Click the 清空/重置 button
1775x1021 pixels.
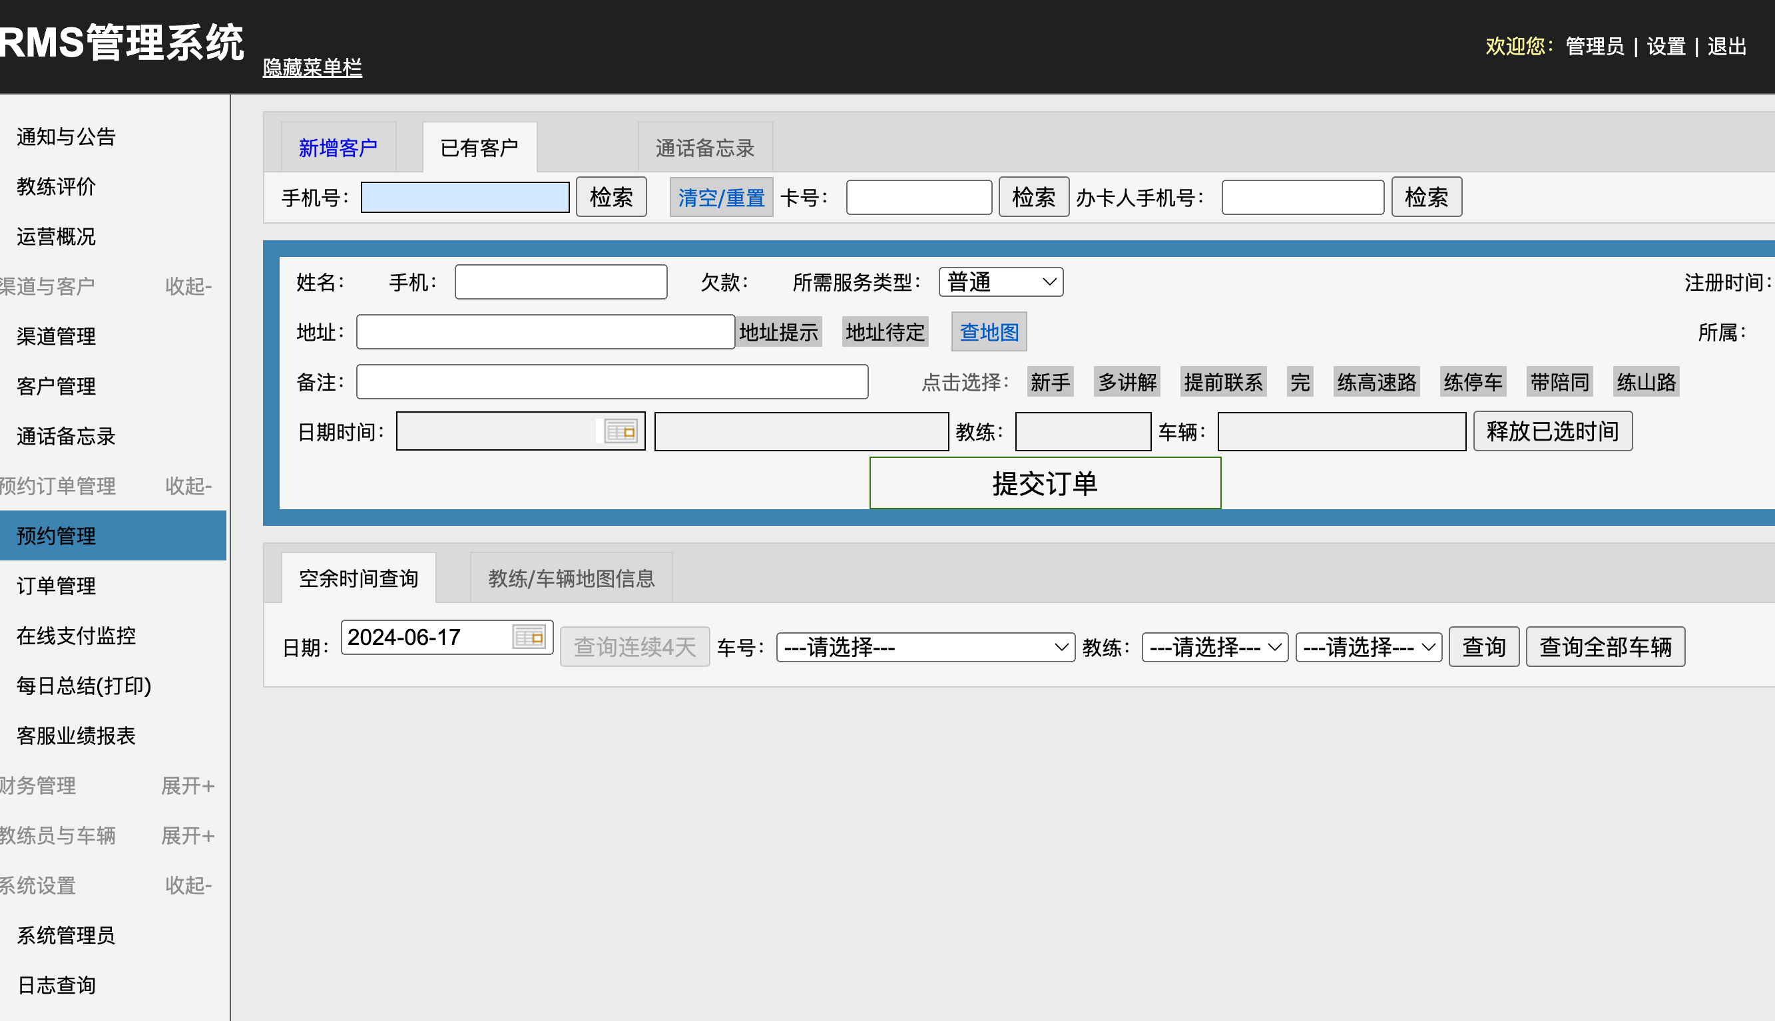point(721,198)
